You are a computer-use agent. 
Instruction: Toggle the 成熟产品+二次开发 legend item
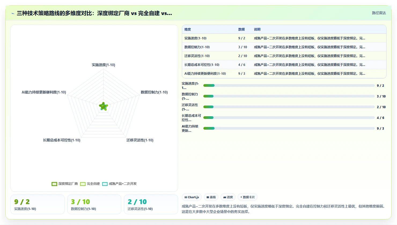point(119,184)
